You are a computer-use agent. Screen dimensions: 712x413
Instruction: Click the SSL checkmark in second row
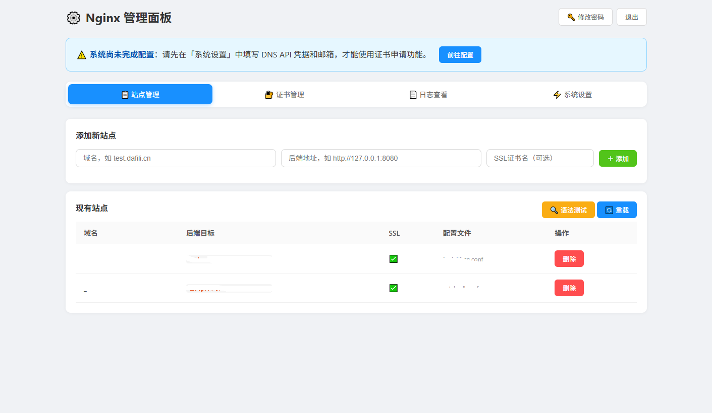coord(394,288)
